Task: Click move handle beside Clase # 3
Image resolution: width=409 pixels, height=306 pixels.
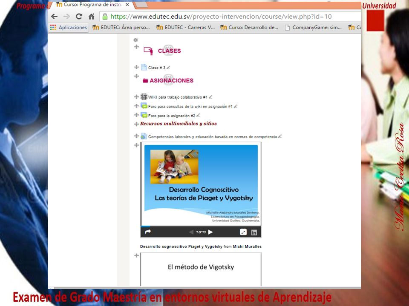Action: pyautogui.click(x=136, y=67)
